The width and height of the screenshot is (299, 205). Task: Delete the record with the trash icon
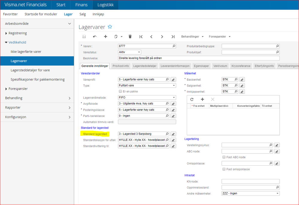click(x=130, y=37)
